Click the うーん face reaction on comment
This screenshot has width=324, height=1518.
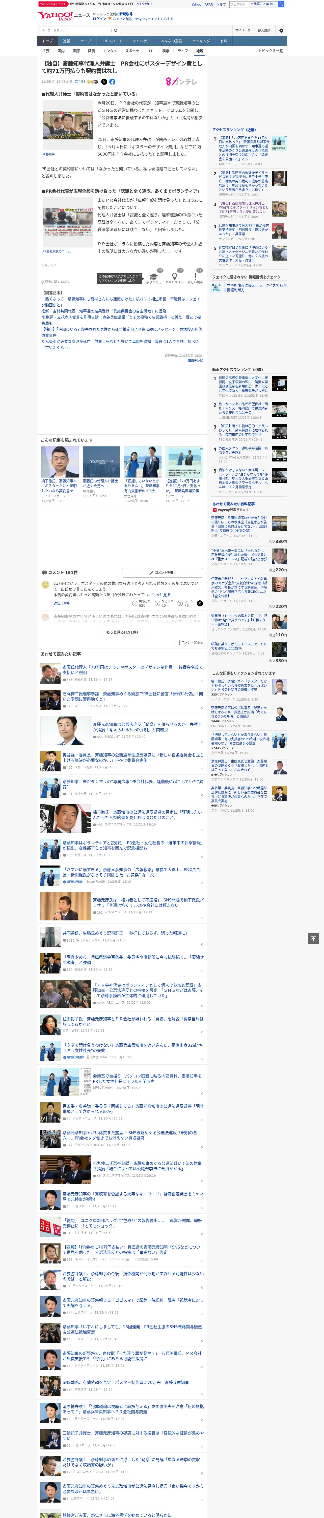pos(180,603)
